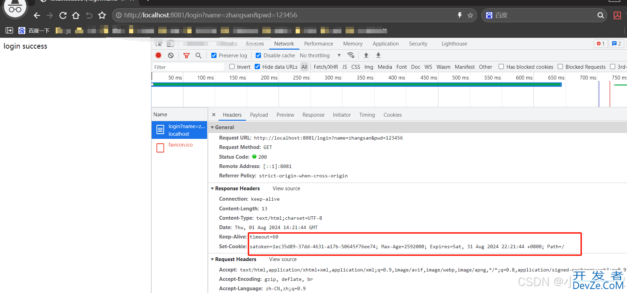Select the Response tab

[313, 115]
